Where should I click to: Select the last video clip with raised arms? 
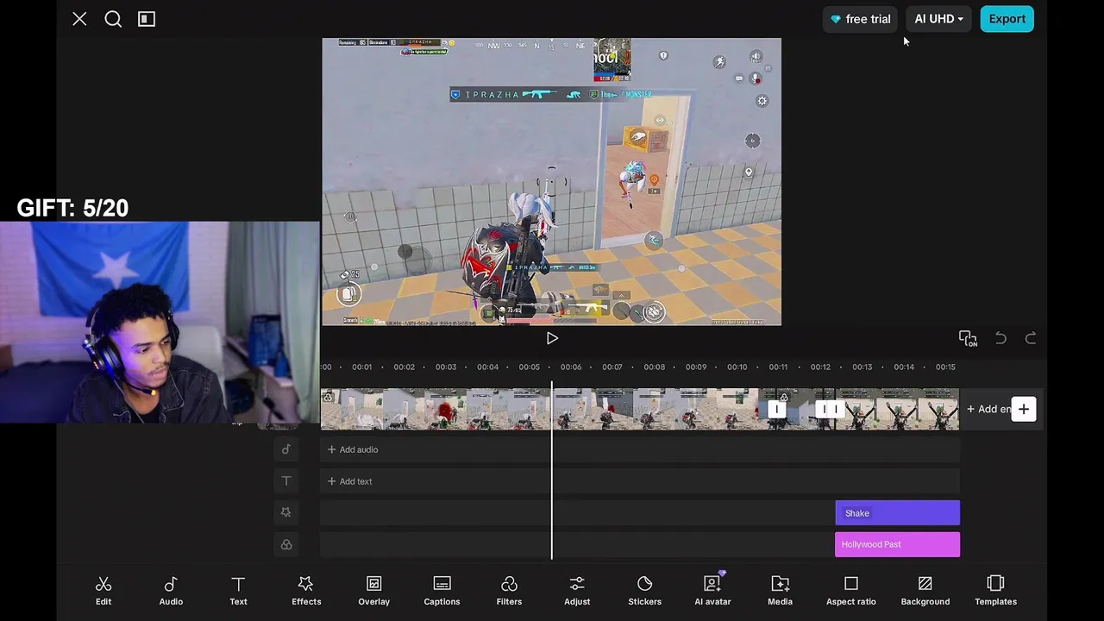coord(897,409)
